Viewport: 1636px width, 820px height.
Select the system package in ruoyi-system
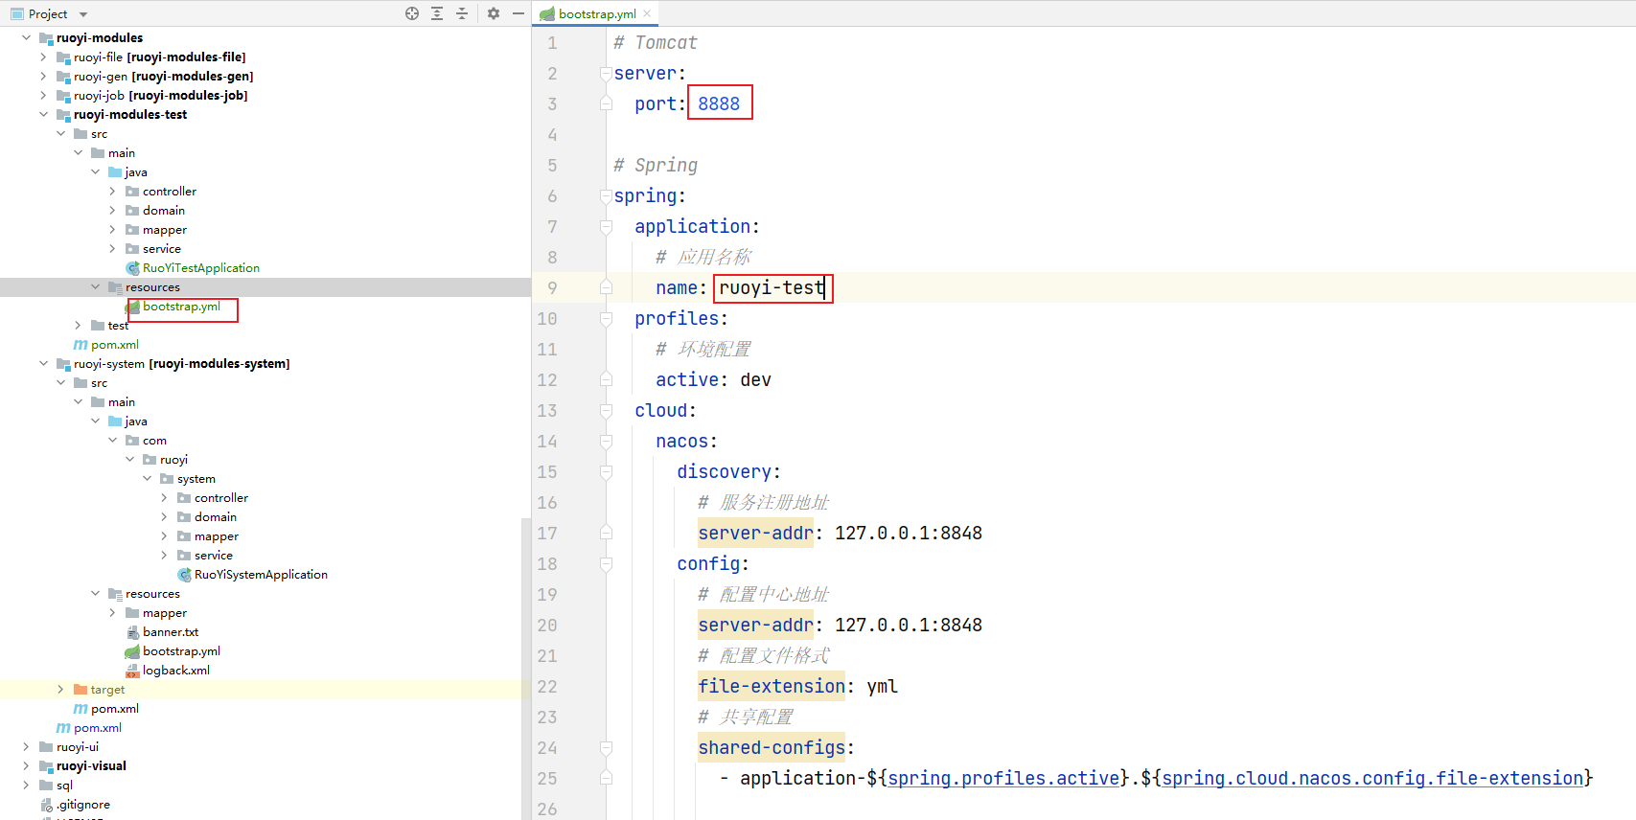[x=196, y=479]
